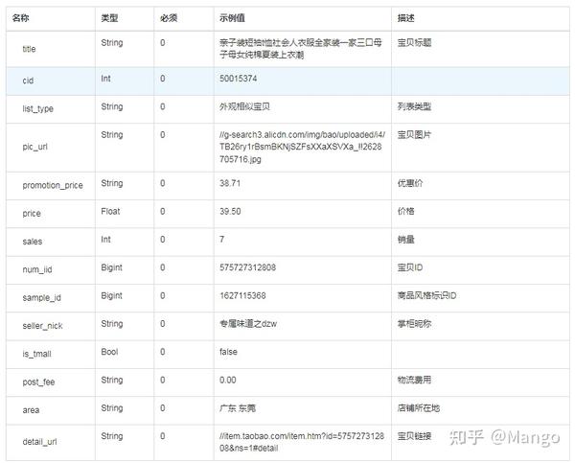Click the area row name cell
This screenshot has height=463, width=575.
pyautogui.click(x=51, y=410)
